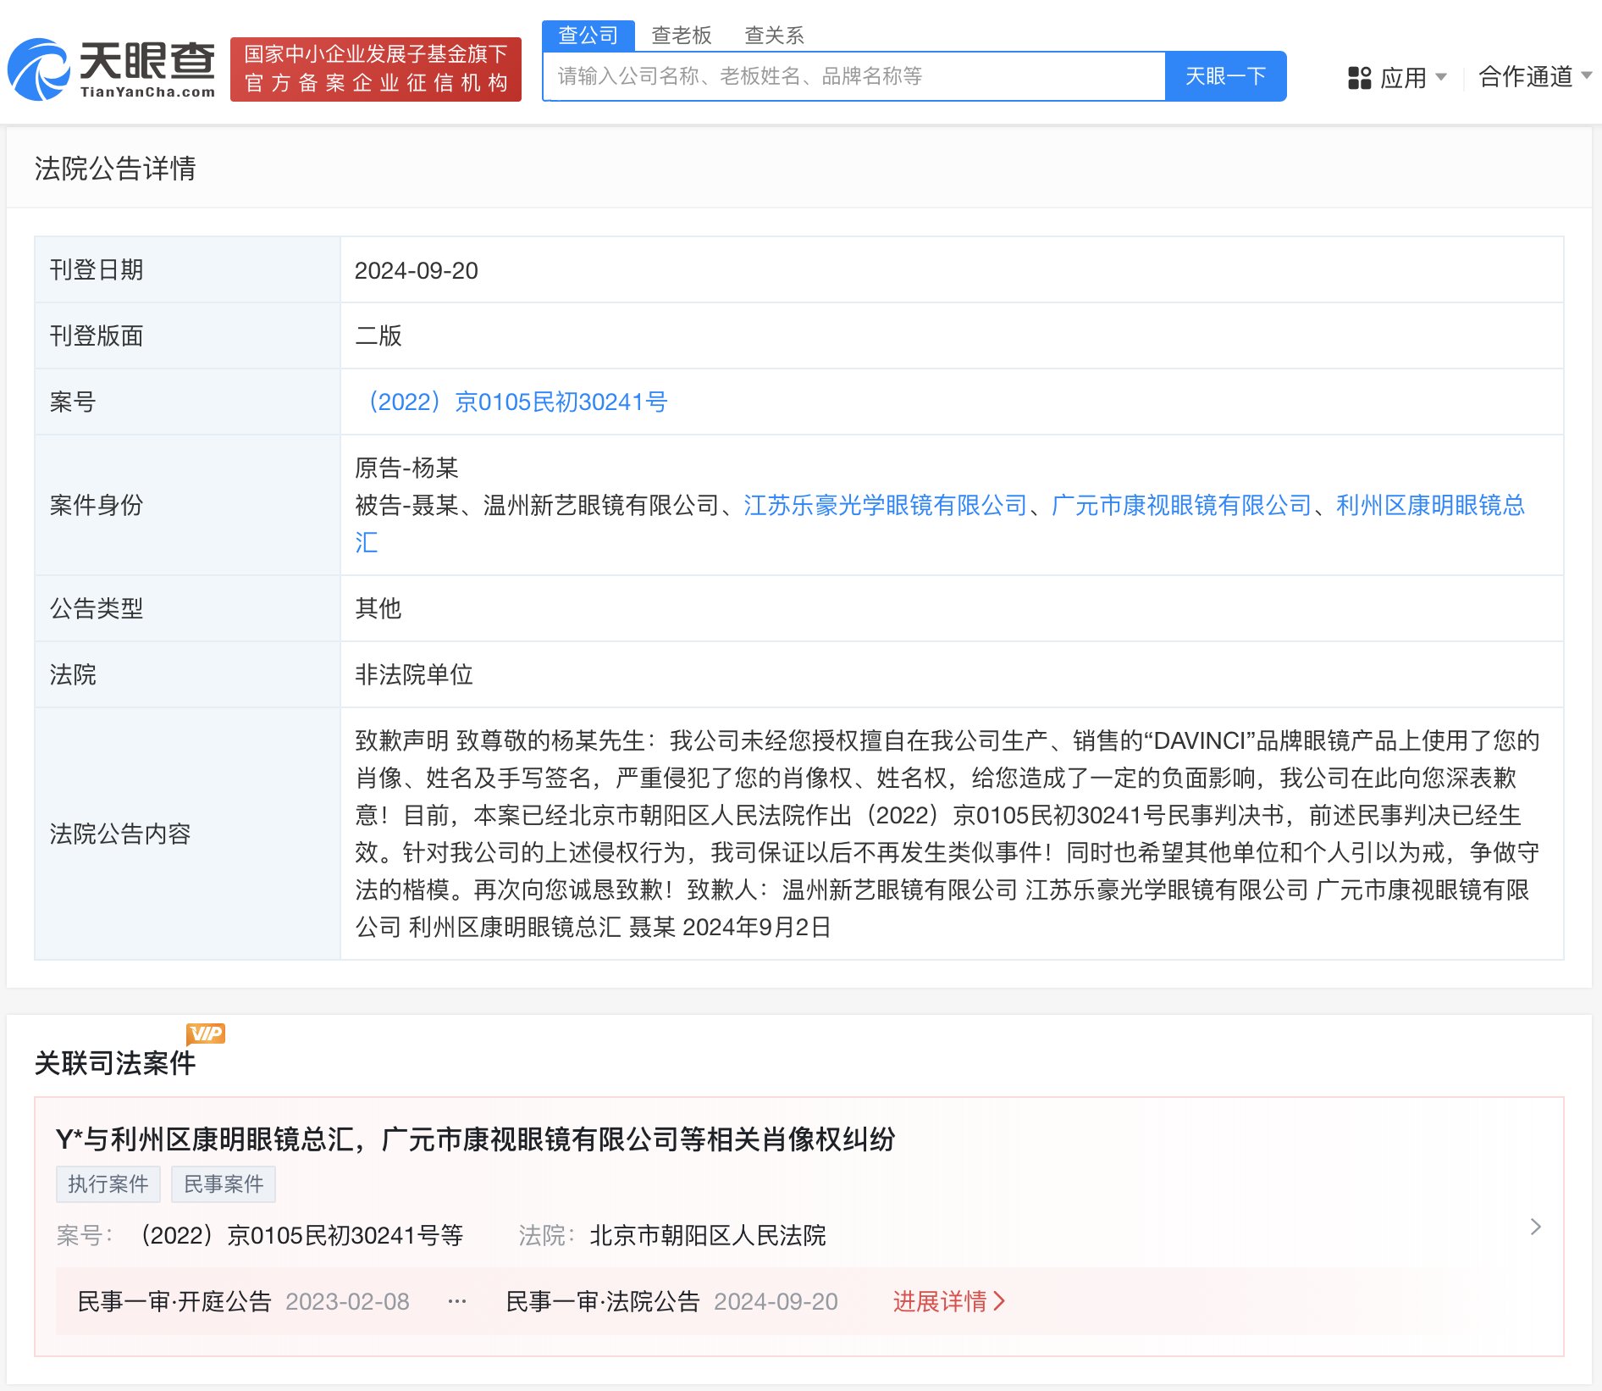Focus the company name search input field
Viewport: 1602px width, 1391px height.
tap(853, 76)
